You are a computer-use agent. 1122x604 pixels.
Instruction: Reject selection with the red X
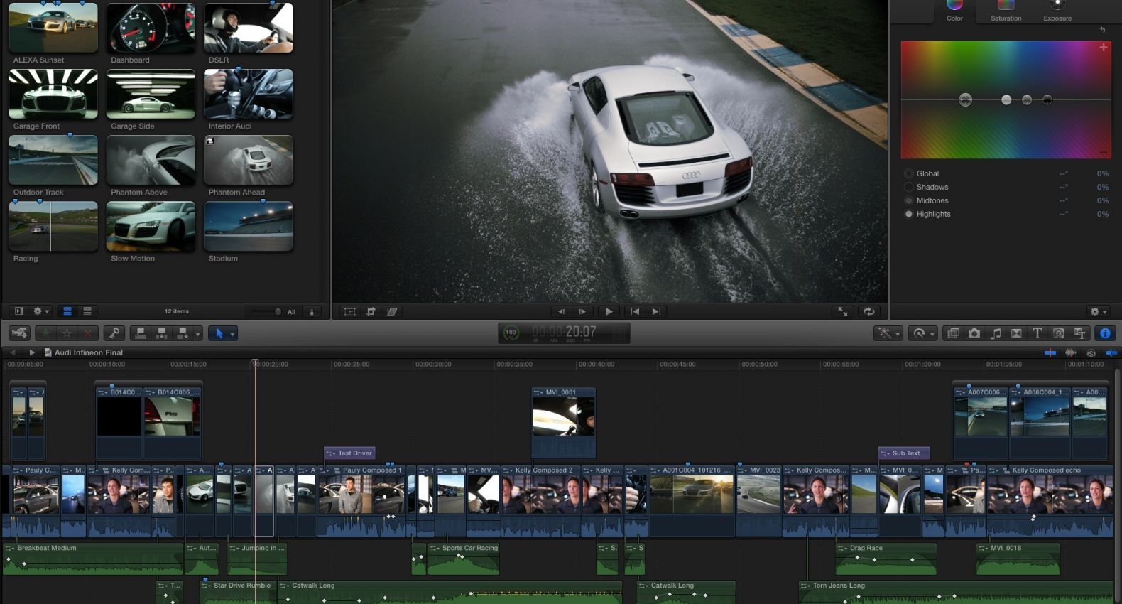87,333
